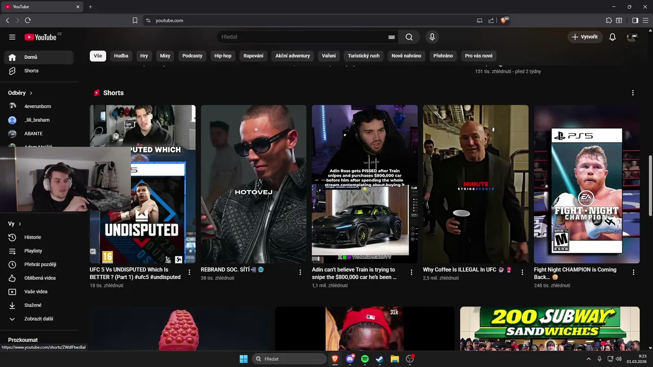Select the Pro vás nové chip

(479, 56)
